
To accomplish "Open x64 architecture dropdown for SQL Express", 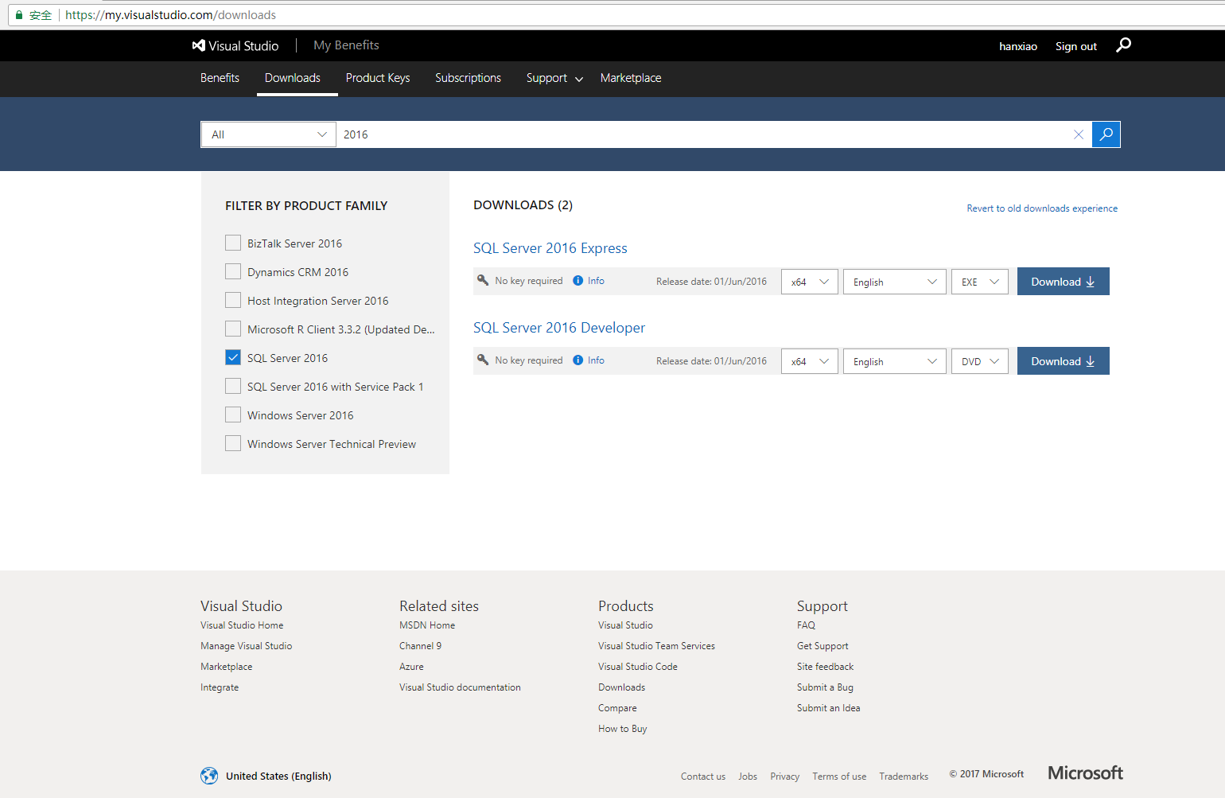I will 810,282.
